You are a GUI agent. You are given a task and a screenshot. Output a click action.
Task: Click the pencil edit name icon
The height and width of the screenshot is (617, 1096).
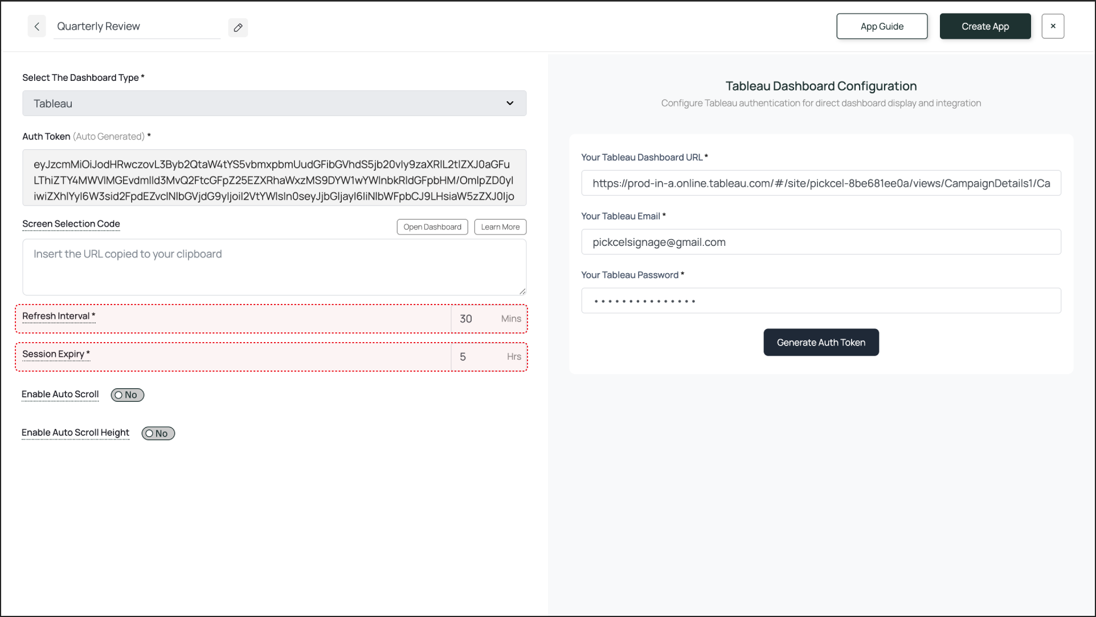tap(238, 27)
